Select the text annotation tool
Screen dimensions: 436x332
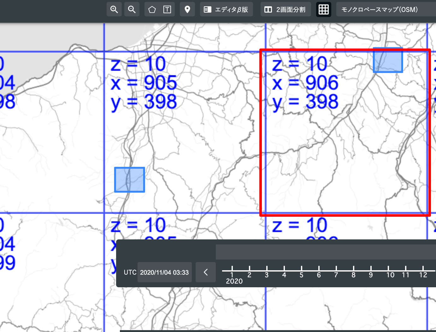pos(167,9)
